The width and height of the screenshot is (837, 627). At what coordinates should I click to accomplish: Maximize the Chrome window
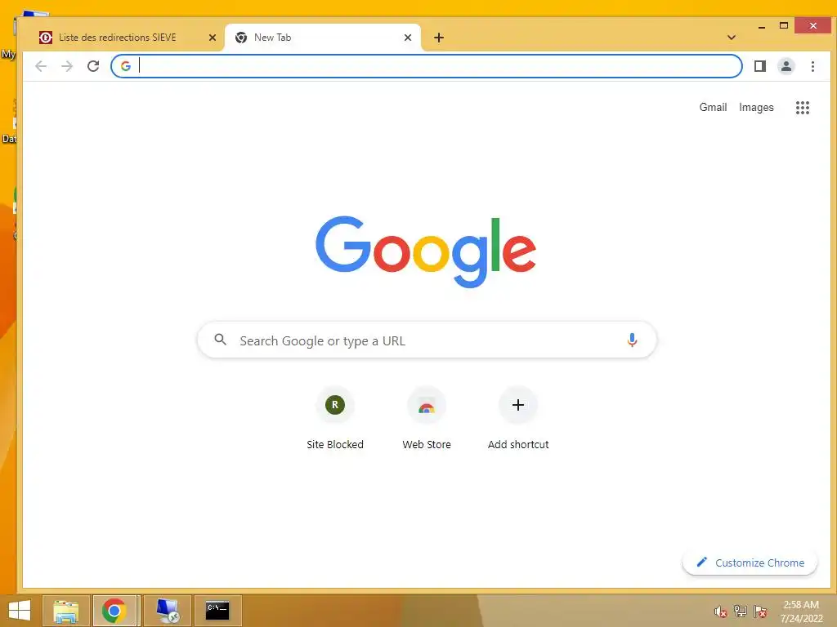point(784,25)
